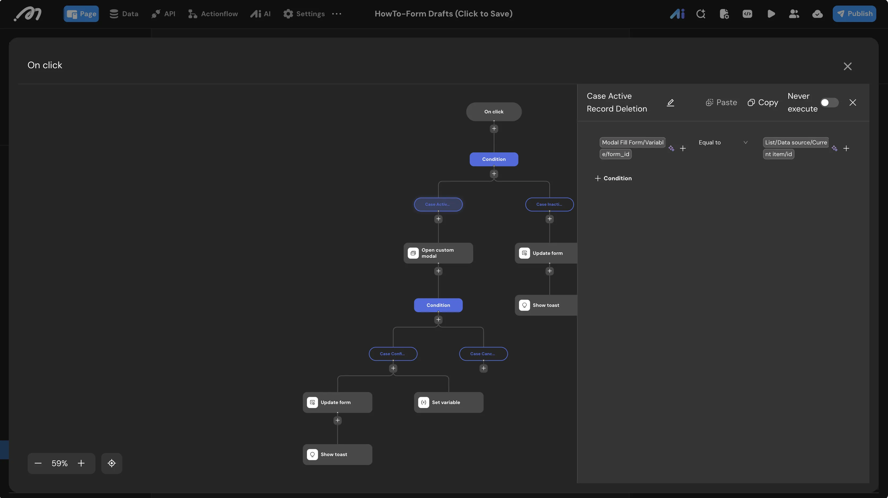Open the code view icon
The image size is (888, 498).
tap(747, 14)
